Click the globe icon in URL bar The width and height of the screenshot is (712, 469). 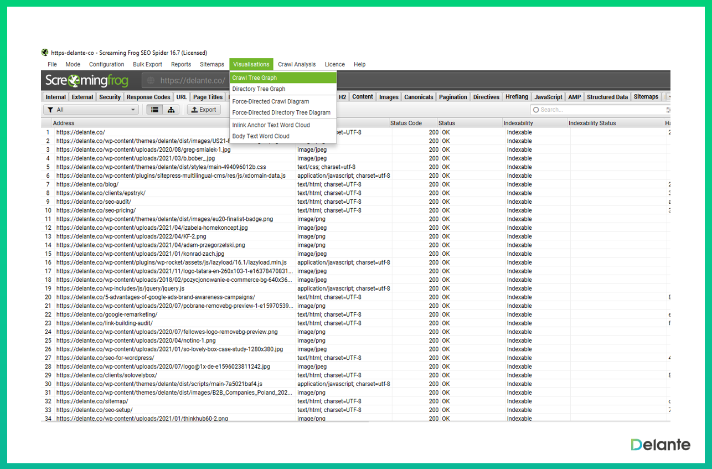click(151, 81)
